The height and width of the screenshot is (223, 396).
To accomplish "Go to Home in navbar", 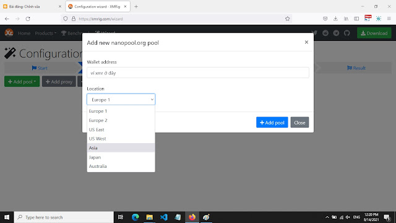I will (24, 33).
